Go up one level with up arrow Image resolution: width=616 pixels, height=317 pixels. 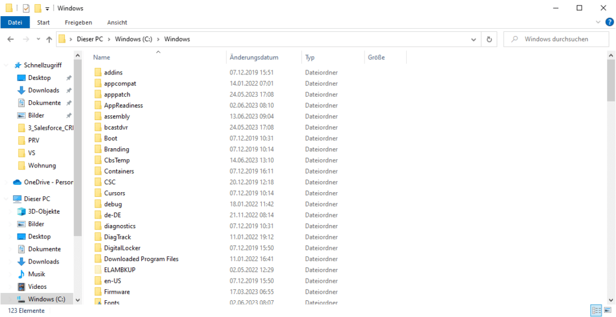coord(49,39)
